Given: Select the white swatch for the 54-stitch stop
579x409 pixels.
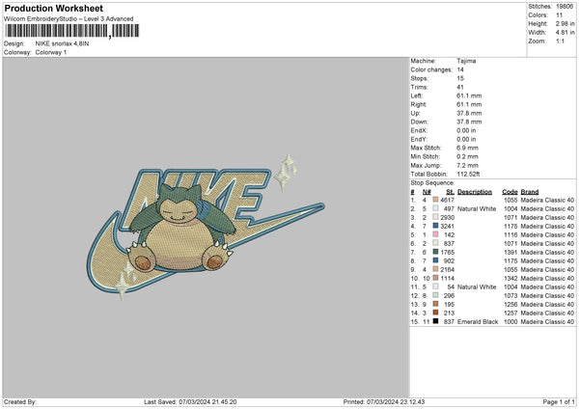Looking at the screenshot, I should [436, 286].
